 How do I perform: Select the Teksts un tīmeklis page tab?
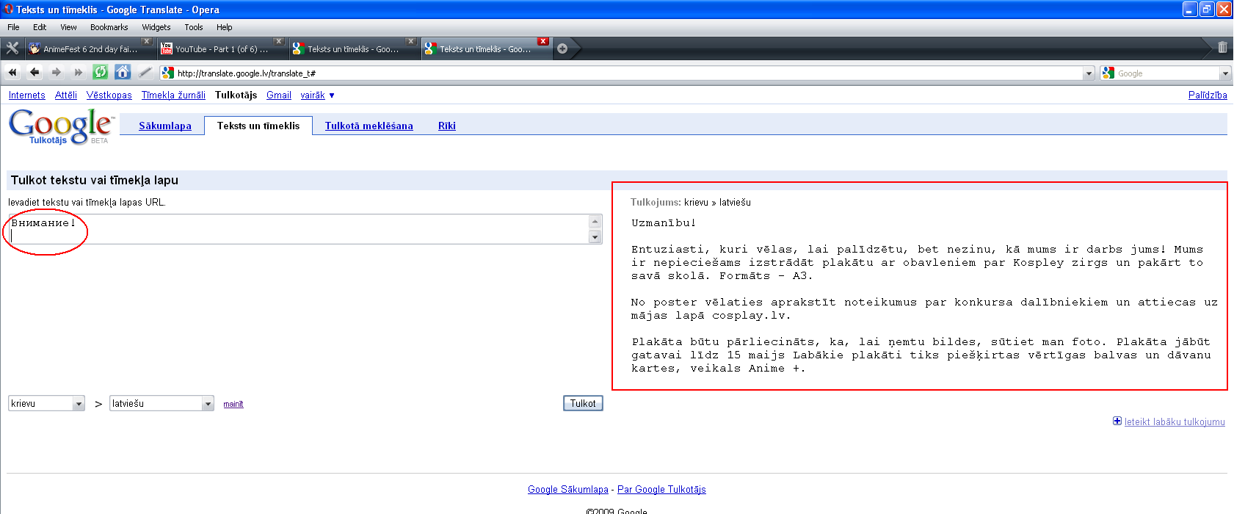pos(258,126)
